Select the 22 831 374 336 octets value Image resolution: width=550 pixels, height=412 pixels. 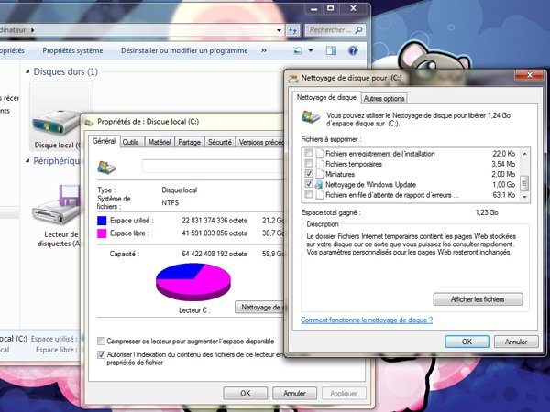[214, 221]
